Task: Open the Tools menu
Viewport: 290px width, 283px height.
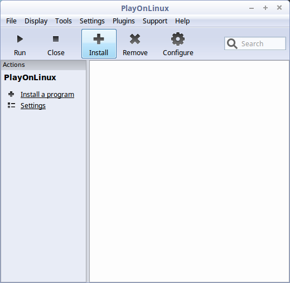Action: pyautogui.click(x=64, y=21)
